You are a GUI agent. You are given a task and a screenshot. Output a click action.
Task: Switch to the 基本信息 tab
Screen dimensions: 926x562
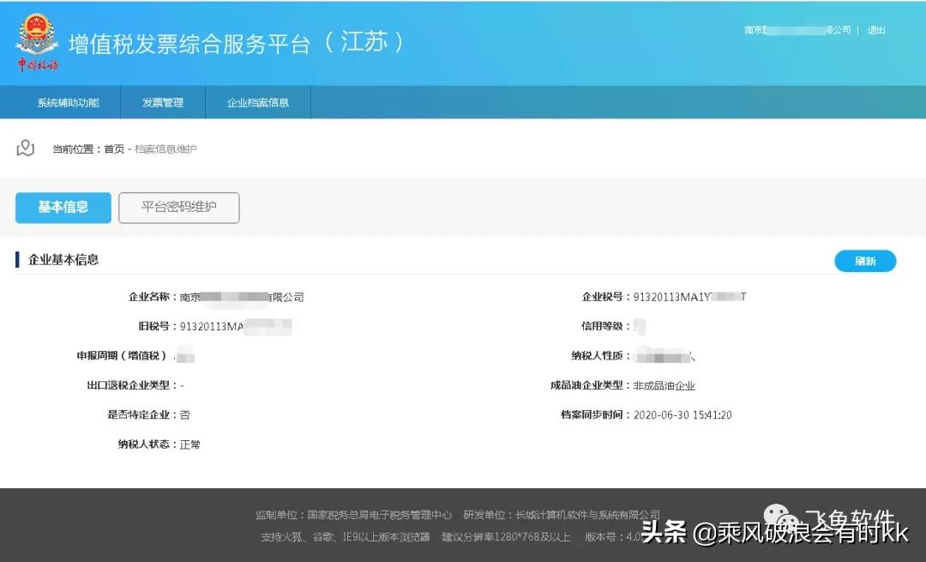(63, 208)
